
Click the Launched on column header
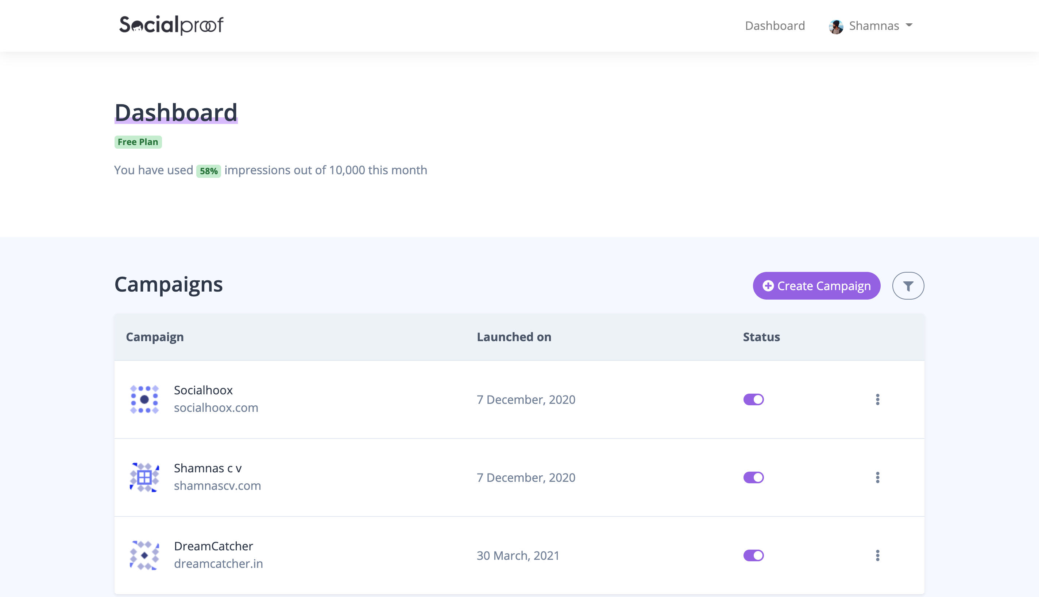click(514, 337)
